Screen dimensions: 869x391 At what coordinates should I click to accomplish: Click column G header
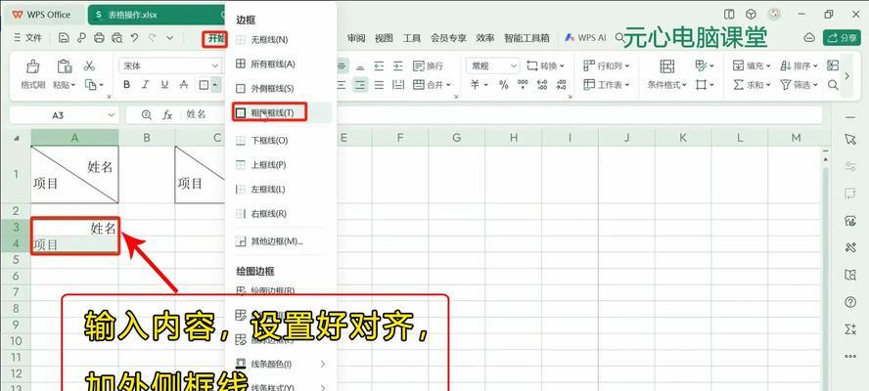point(457,138)
